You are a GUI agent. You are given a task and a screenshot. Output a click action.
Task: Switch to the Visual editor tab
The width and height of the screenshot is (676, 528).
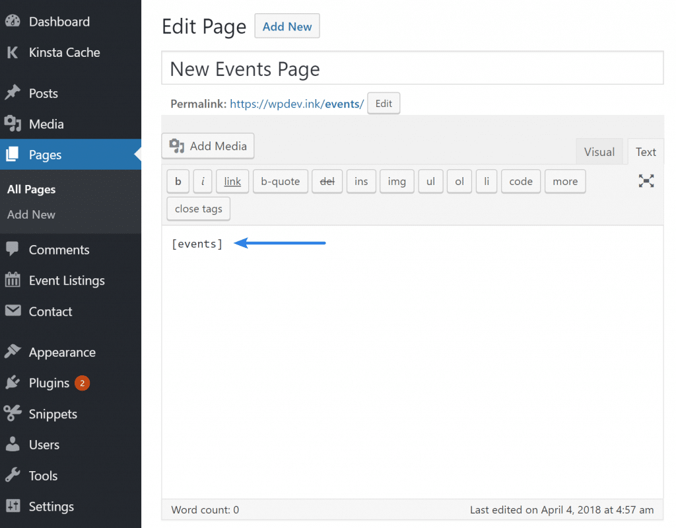pos(599,151)
